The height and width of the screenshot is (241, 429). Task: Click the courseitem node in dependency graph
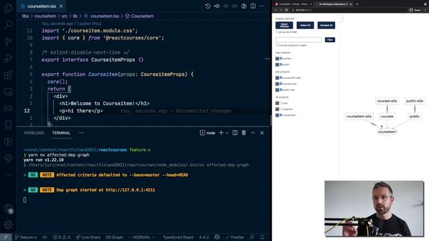387,132
